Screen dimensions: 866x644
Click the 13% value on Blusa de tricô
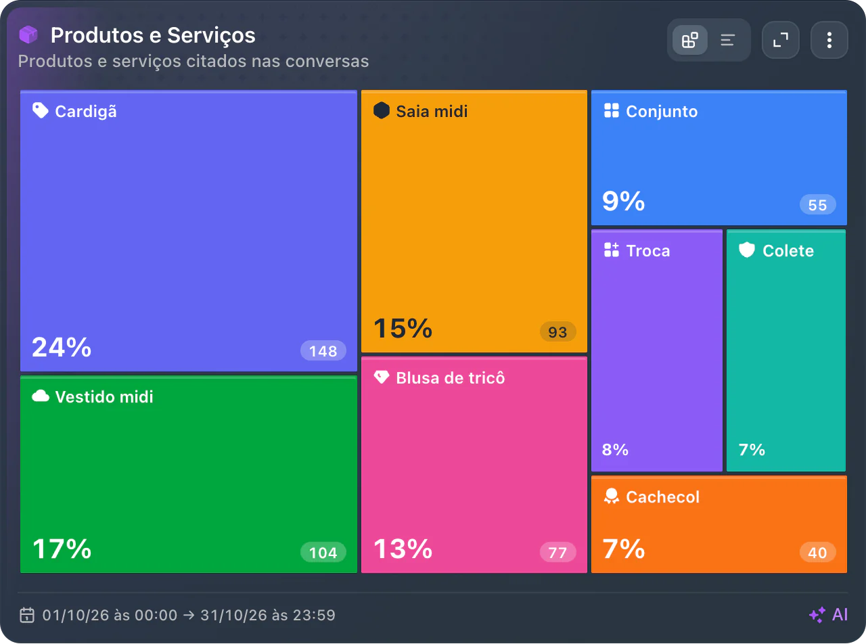[403, 549]
